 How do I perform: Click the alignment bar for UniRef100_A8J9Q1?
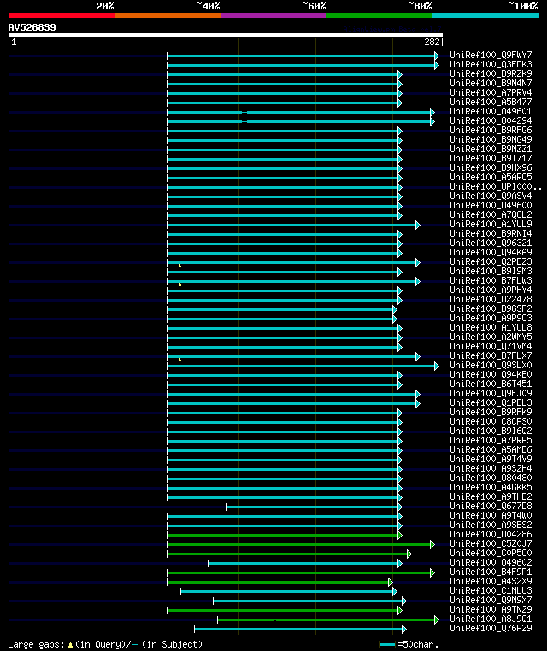pyautogui.click(x=328, y=619)
